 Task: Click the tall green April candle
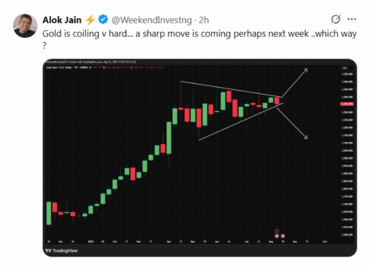point(169,138)
